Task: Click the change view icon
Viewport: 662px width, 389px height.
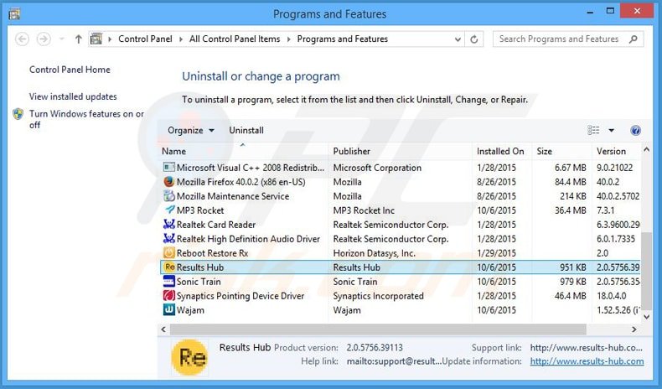Action: tap(593, 130)
